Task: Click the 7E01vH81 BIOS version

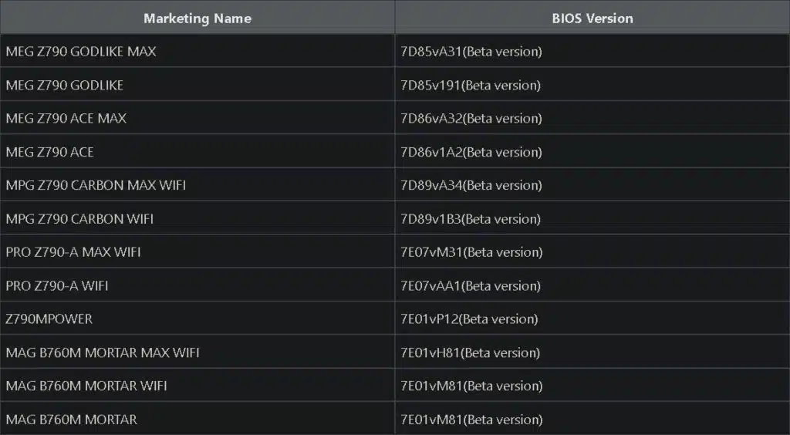Action: coord(470,352)
